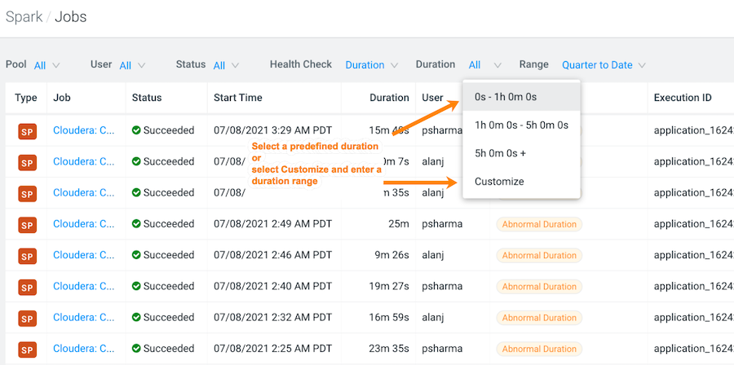This screenshot has width=734, height=365.
Task: Click green check icon of 2:25 AM job
Action: (136, 349)
